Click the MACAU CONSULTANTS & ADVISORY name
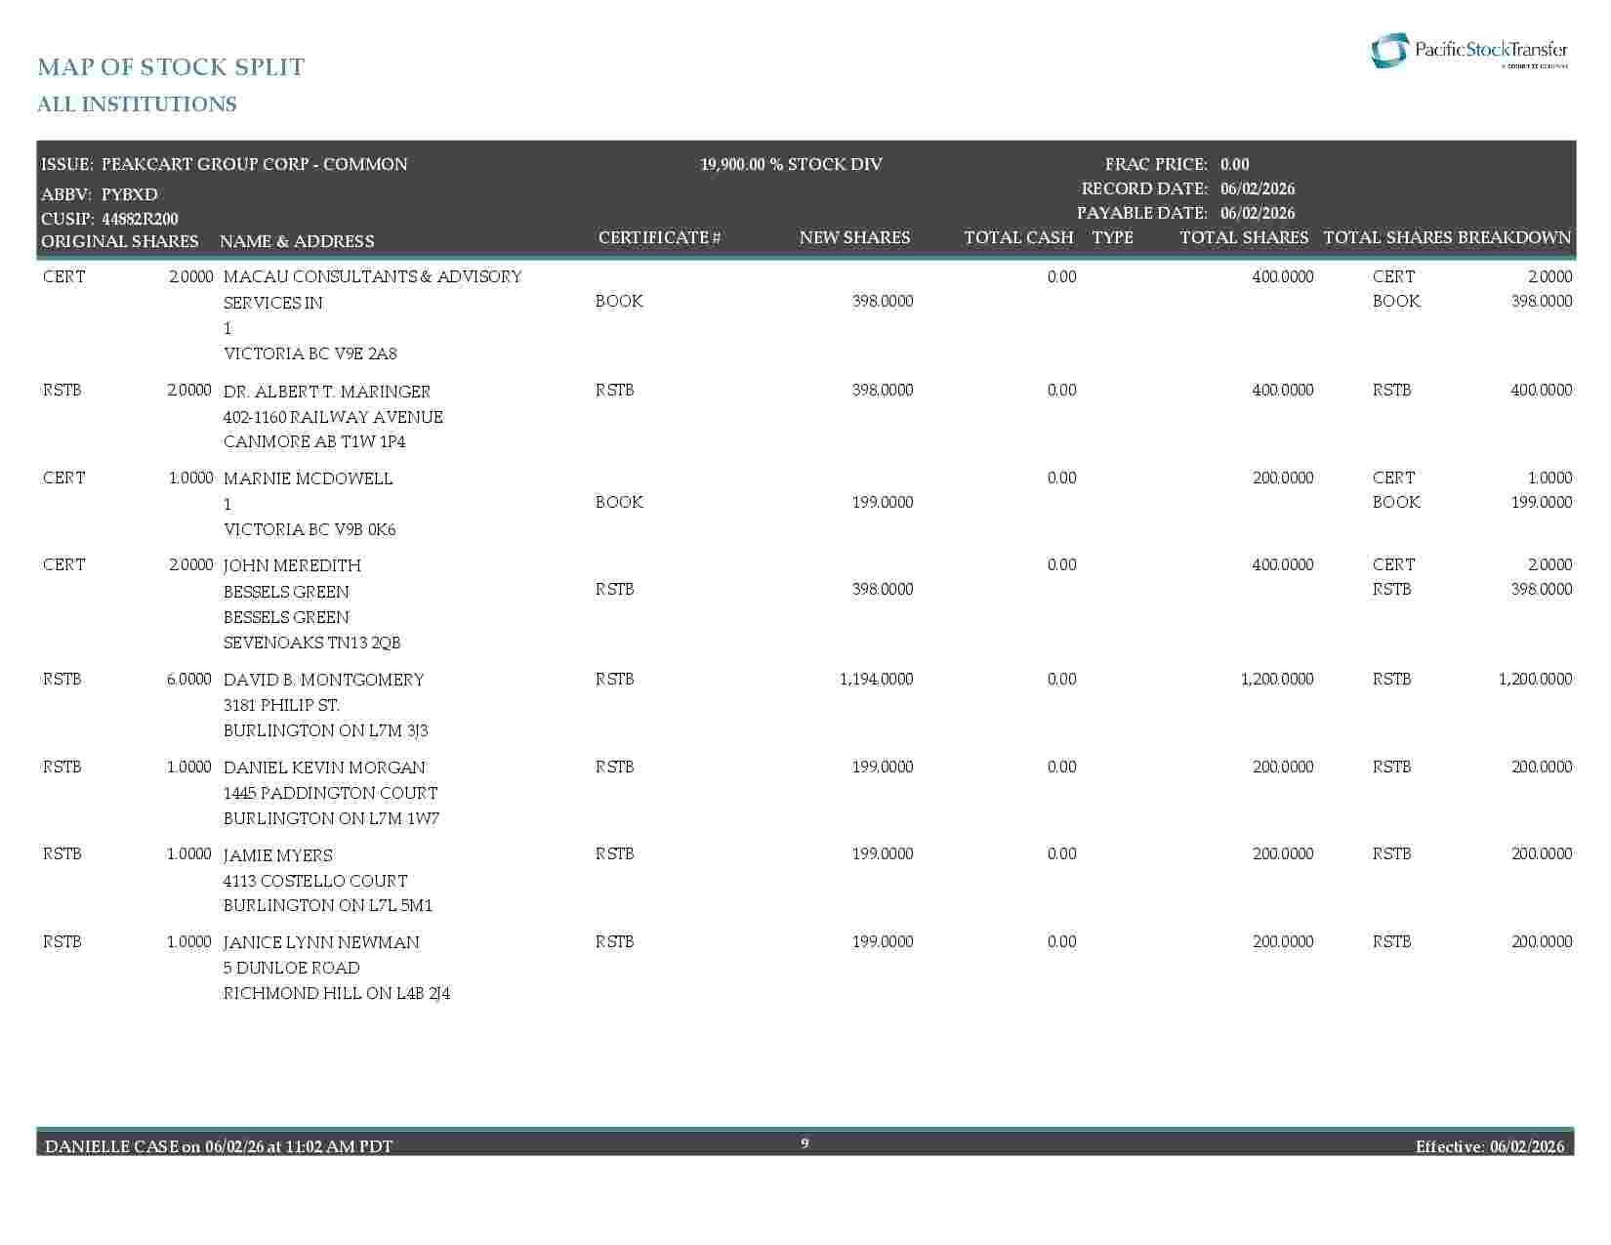The width and height of the screenshot is (1611, 1245). click(373, 276)
